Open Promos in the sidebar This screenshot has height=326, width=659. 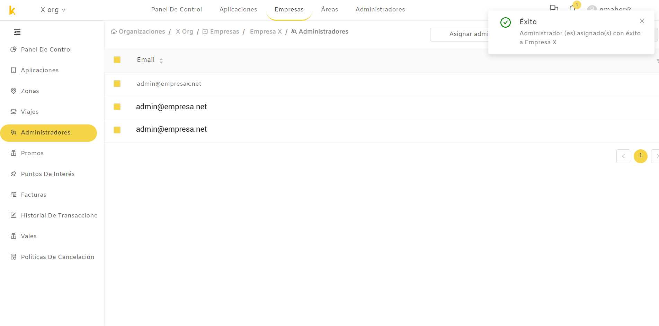(x=32, y=153)
